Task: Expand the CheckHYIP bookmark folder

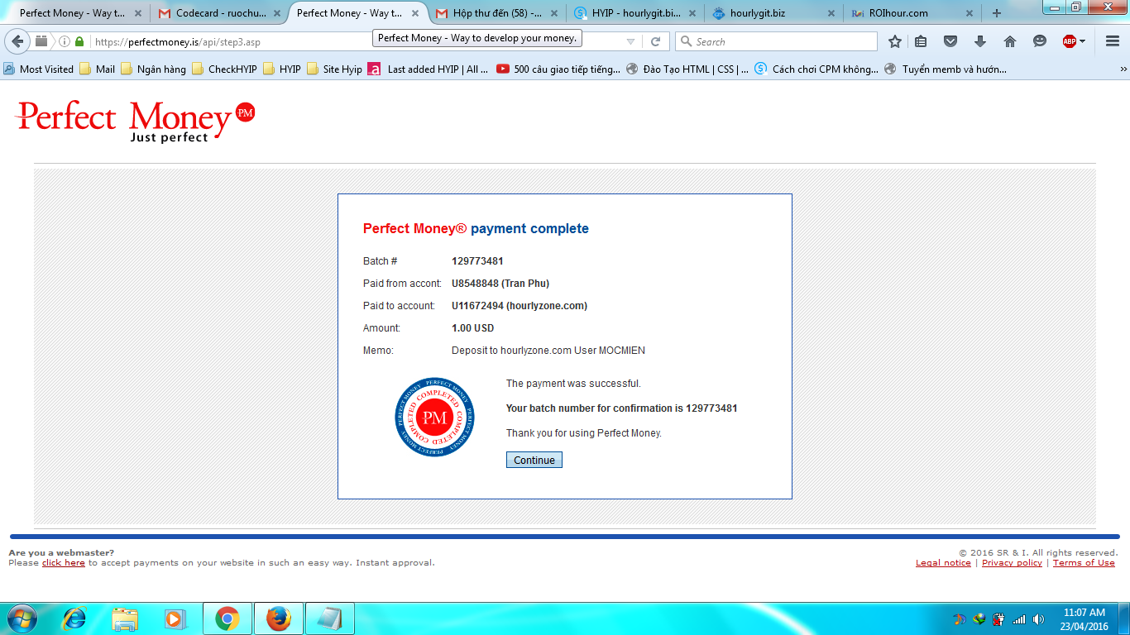Action: [x=224, y=69]
